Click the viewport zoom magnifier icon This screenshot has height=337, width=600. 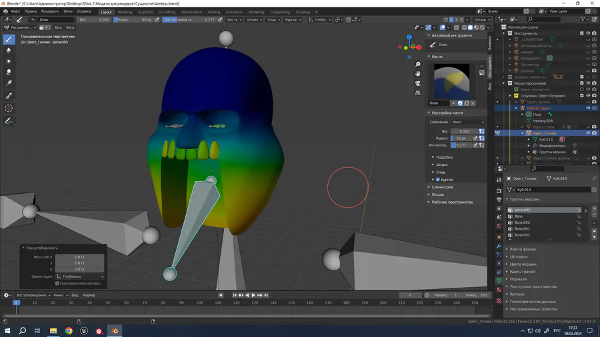pos(418,64)
